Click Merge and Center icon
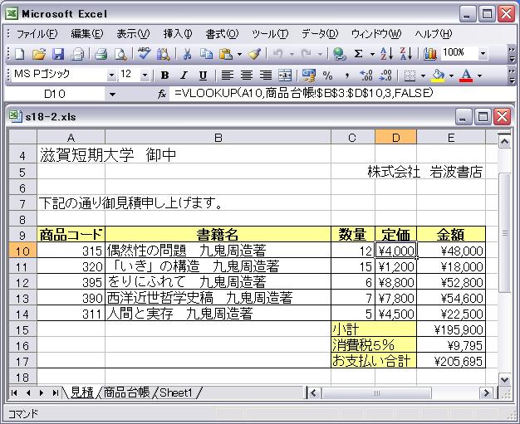The width and height of the screenshot is (520, 424). pos(285,76)
